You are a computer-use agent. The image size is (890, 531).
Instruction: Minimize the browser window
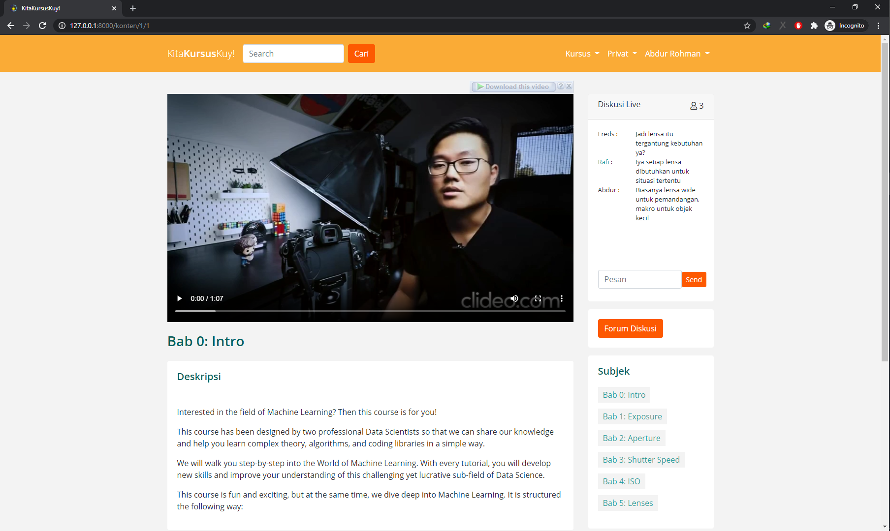[x=832, y=7]
